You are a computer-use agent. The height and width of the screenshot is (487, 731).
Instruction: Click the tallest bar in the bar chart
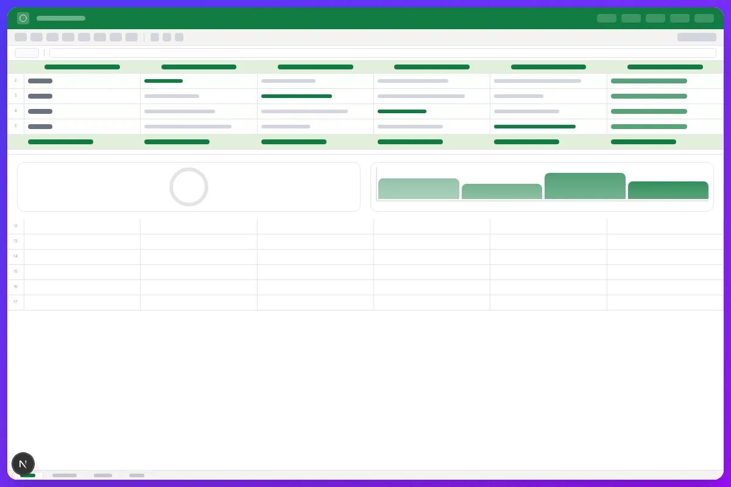pos(585,186)
